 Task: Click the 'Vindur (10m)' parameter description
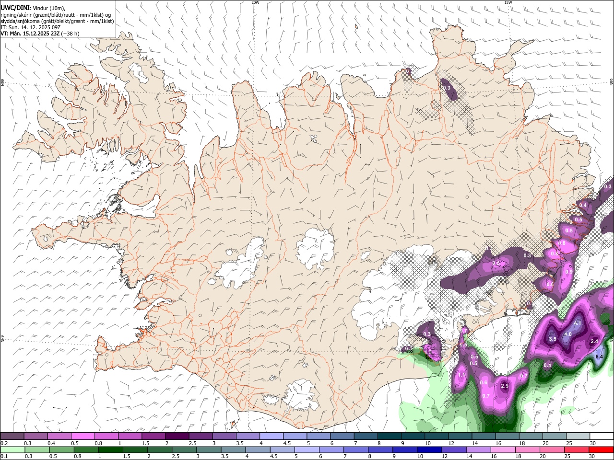coord(49,8)
